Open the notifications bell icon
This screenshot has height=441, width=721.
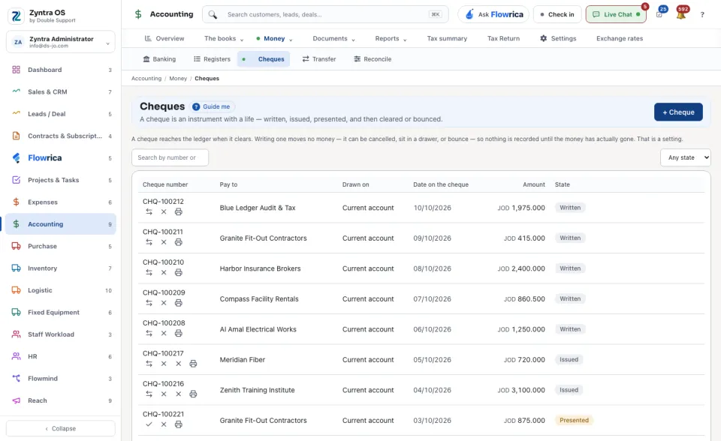[x=681, y=14]
